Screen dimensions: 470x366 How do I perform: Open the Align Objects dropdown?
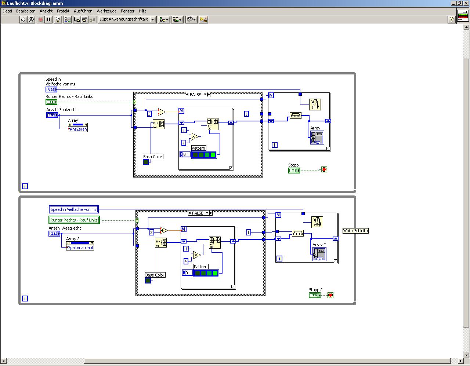pos(164,19)
